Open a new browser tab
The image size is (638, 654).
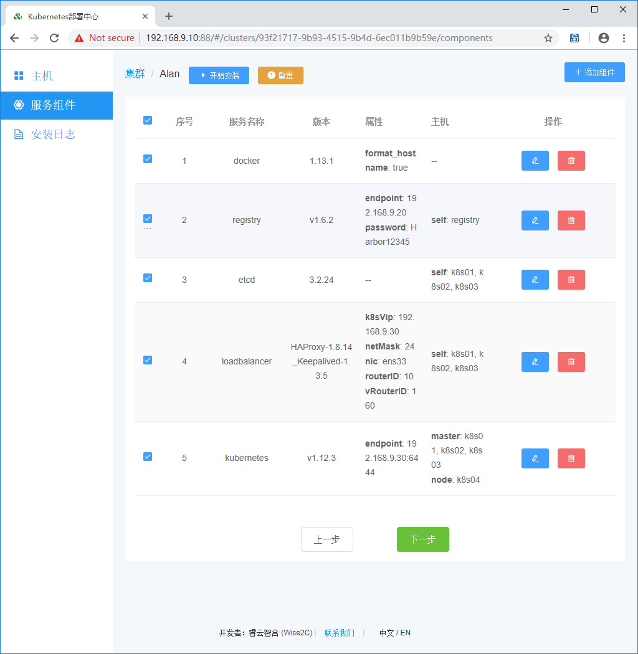tap(169, 16)
